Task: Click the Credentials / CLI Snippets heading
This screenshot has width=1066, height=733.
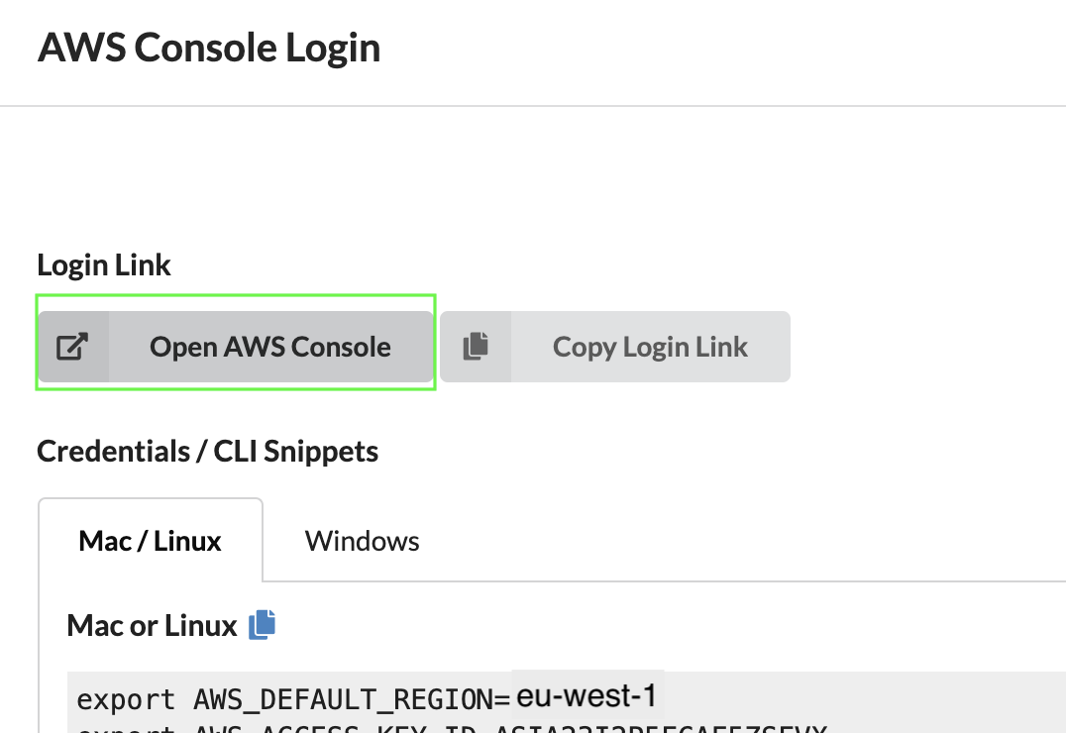Action: tap(207, 452)
